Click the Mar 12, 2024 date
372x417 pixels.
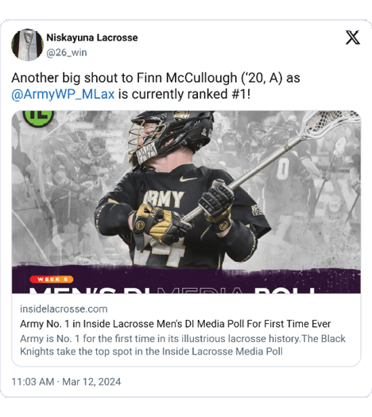click(x=91, y=382)
